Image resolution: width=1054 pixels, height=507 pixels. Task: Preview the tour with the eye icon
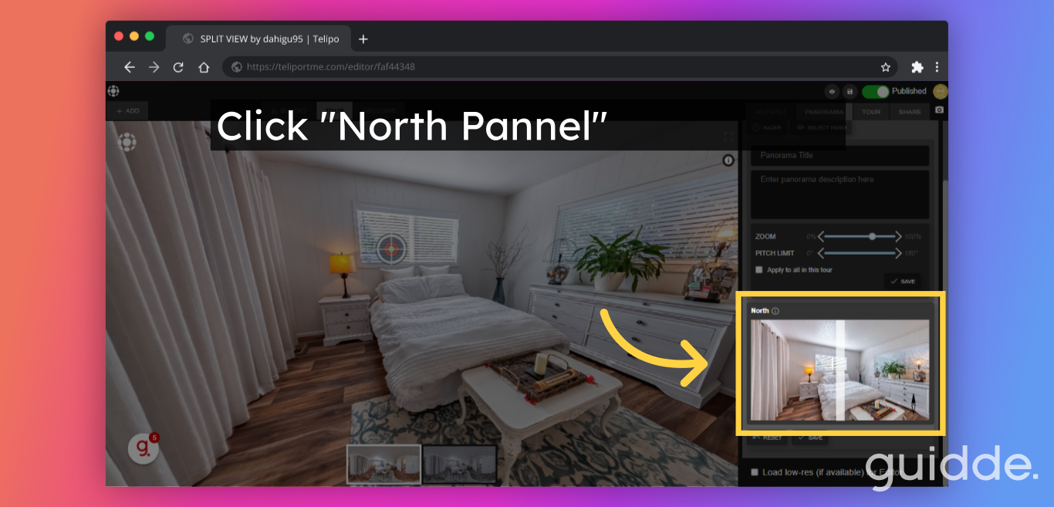832,91
